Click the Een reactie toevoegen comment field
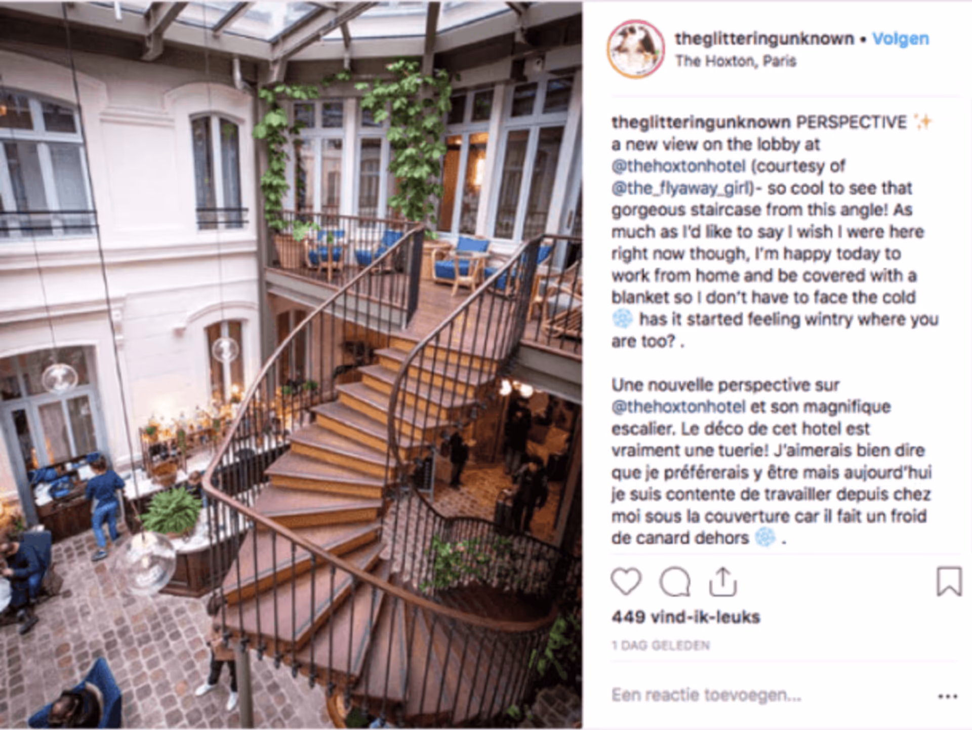This screenshot has width=972, height=730. click(706, 696)
